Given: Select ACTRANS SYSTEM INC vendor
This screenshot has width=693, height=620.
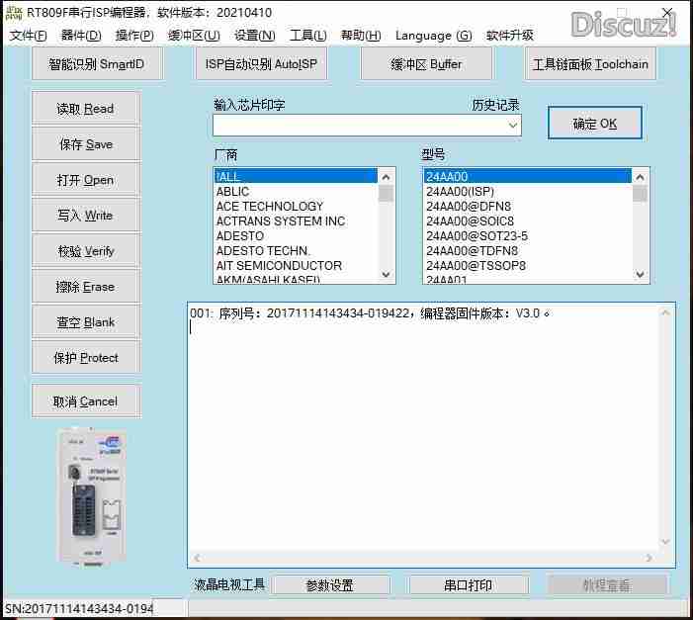Looking at the screenshot, I should (x=296, y=221).
